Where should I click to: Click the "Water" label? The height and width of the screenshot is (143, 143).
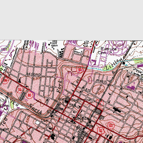pyautogui.click(x=4, y=129)
